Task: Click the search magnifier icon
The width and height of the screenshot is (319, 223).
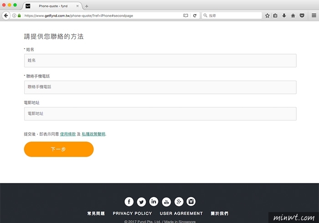Action: [x=205, y=15]
